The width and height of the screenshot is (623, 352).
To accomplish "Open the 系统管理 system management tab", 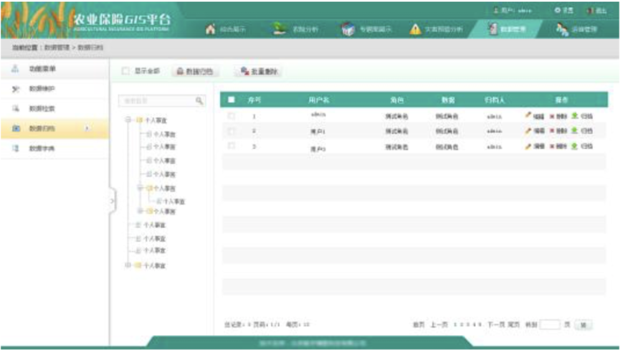I will click(577, 29).
